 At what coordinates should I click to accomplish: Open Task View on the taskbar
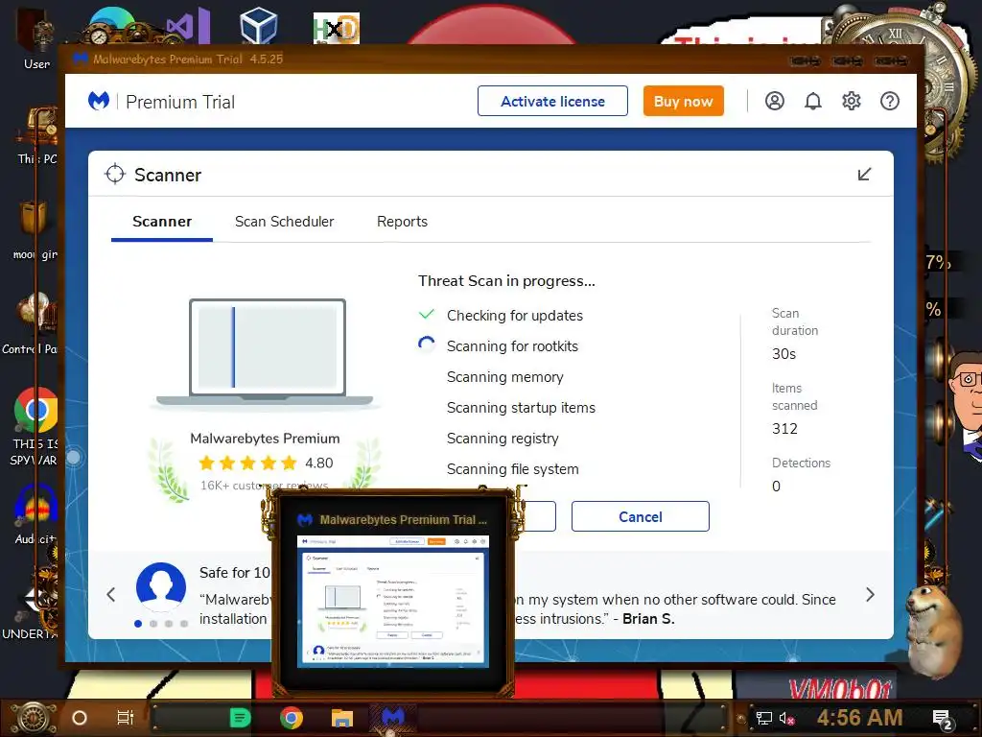126,718
